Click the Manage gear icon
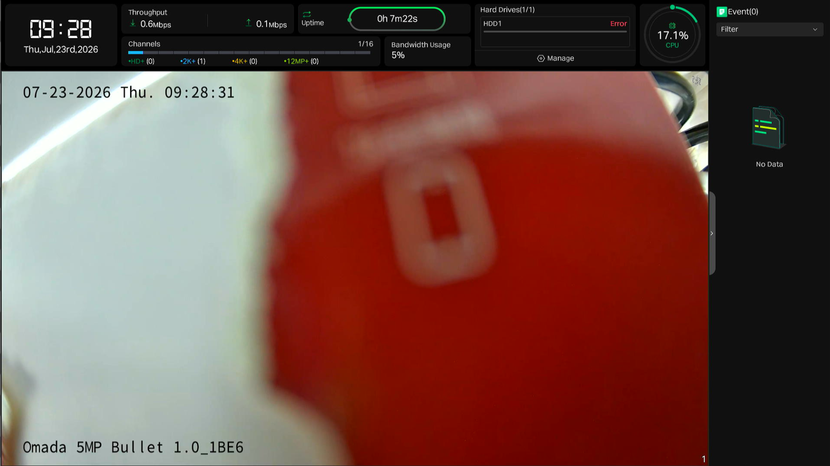Image resolution: width=830 pixels, height=466 pixels. [x=541, y=58]
